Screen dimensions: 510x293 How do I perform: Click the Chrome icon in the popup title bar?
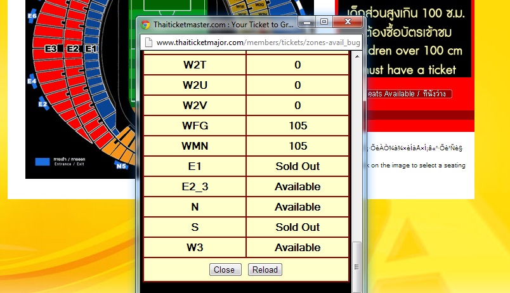[x=145, y=25]
